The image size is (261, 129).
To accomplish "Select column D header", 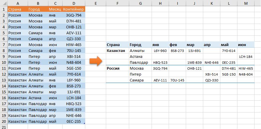I will [74, 3].
